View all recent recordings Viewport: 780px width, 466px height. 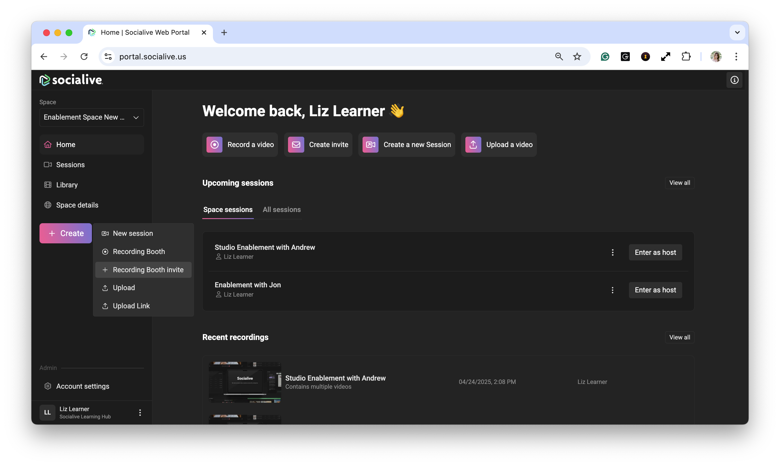679,337
